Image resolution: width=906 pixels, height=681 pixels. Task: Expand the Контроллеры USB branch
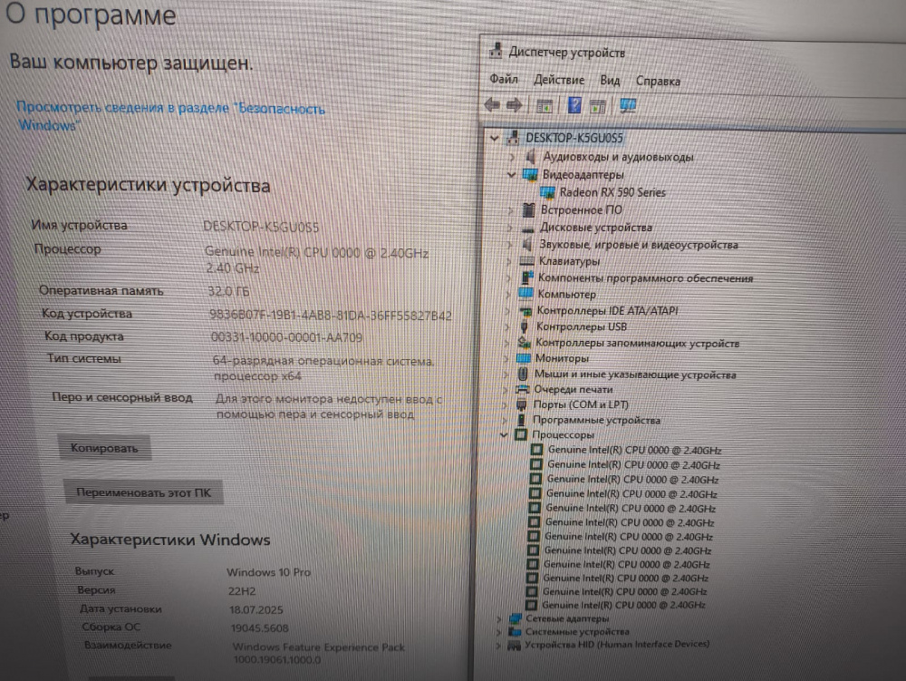pos(508,326)
